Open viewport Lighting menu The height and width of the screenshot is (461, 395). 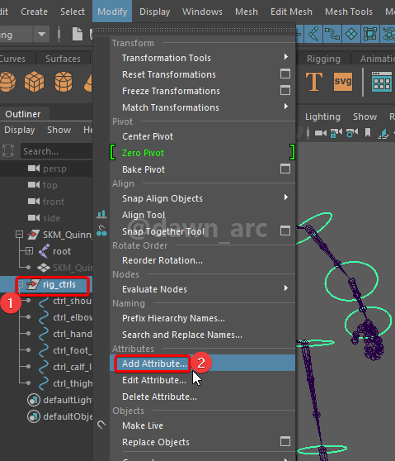(x=322, y=116)
